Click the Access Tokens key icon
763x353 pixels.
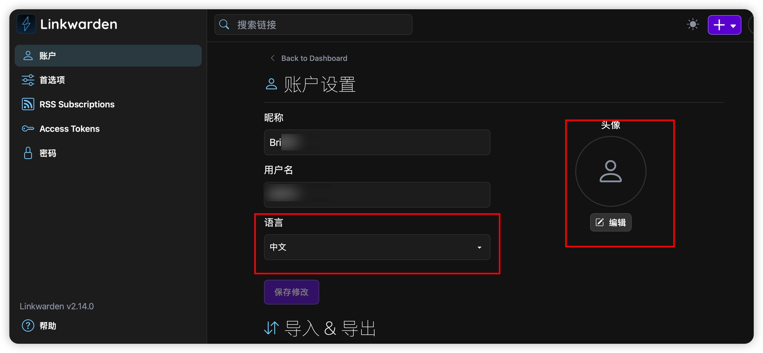click(x=28, y=129)
